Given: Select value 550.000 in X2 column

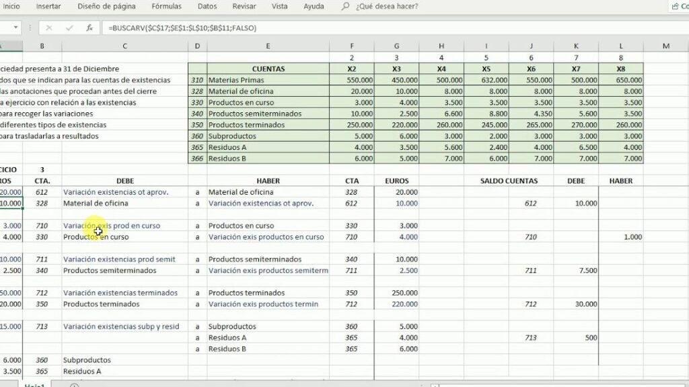Looking at the screenshot, I should (351, 80).
